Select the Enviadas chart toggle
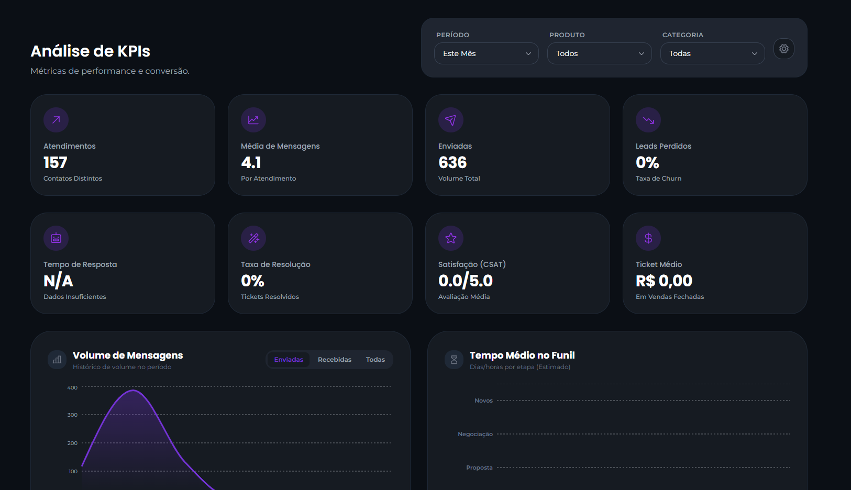This screenshot has height=490, width=851. (289, 360)
